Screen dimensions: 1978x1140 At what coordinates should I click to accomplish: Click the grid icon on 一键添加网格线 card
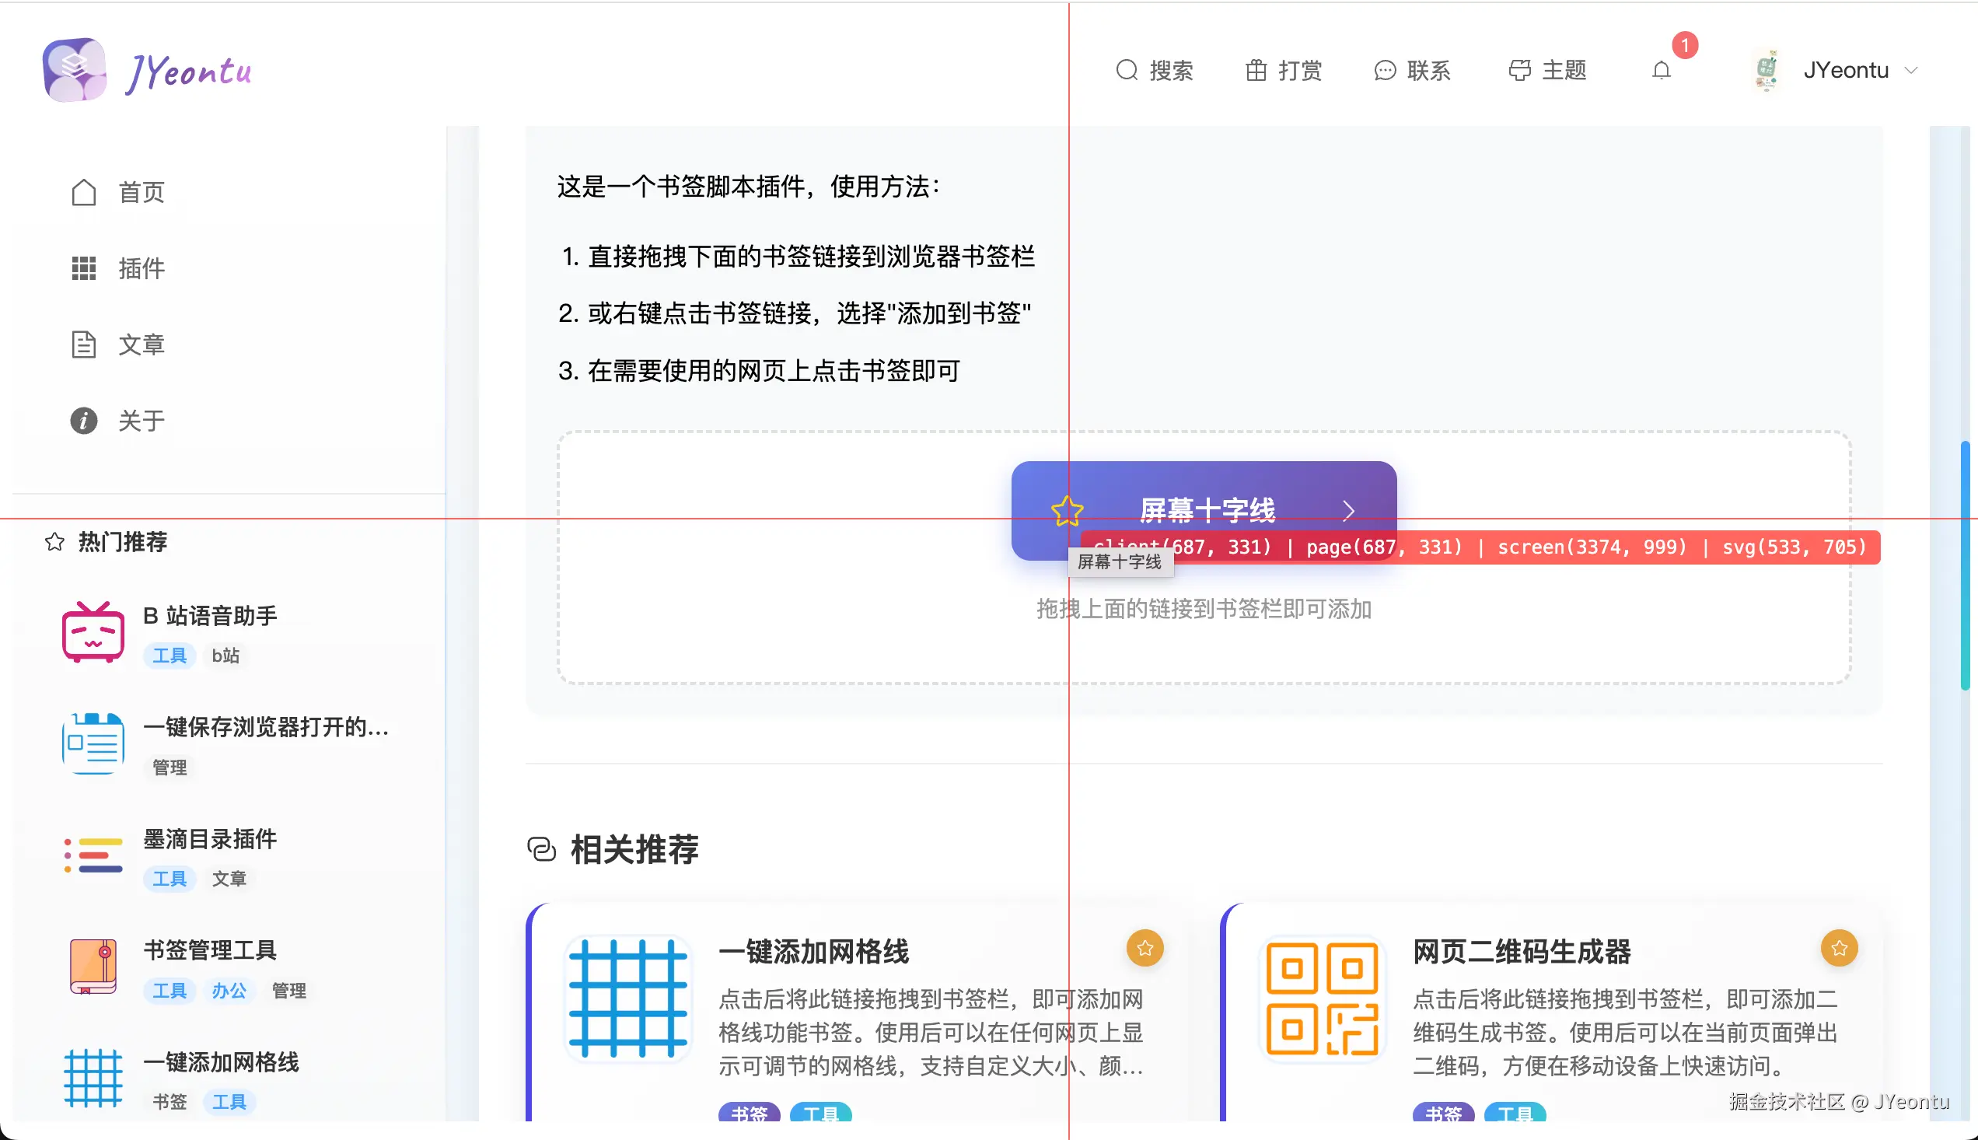tap(627, 999)
